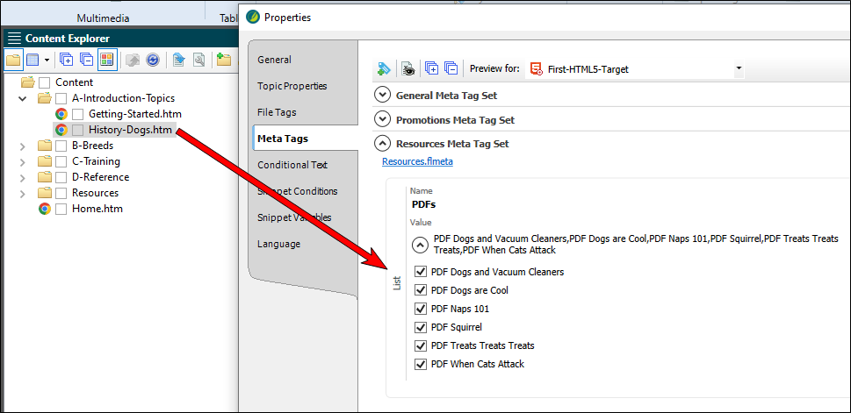Click the expand all icon in Content Explorer toolbar
The height and width of the screenshot is (413, 851).
click(x=66, y=60)
